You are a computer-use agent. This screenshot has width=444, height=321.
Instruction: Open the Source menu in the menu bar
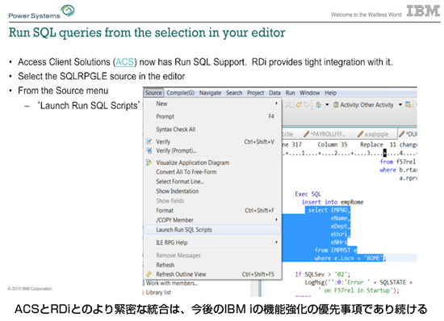click(153, 93)
